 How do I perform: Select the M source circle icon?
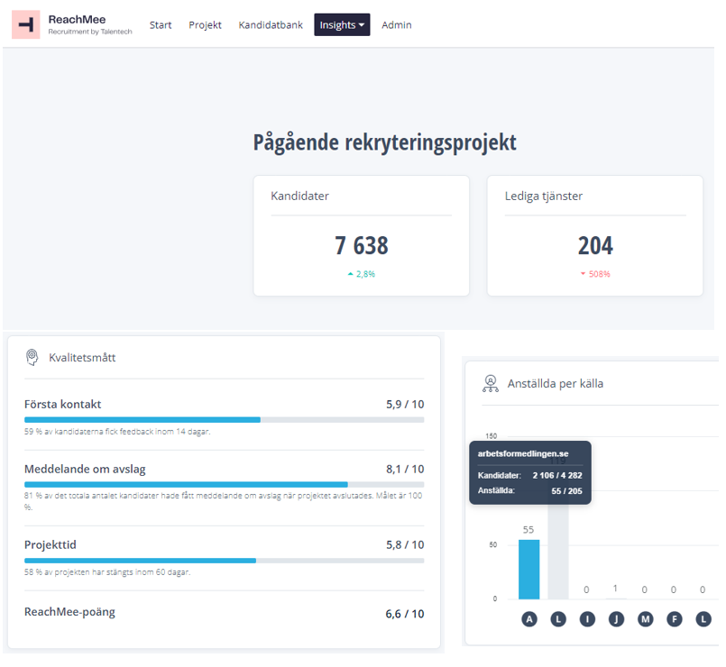pyautogui.click(x=646, y=619)
